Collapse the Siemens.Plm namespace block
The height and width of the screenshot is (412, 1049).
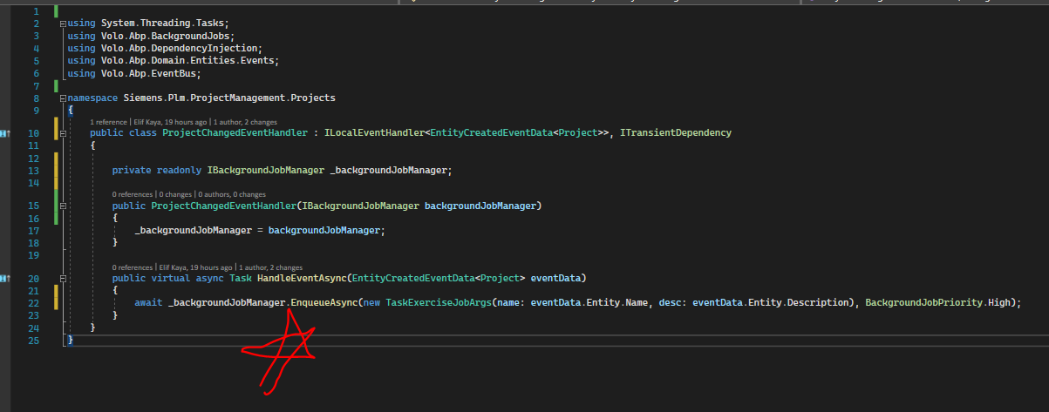coord(63,98)
